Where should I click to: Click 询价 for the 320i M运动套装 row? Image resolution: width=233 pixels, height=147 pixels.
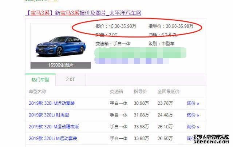coord(193,103)
